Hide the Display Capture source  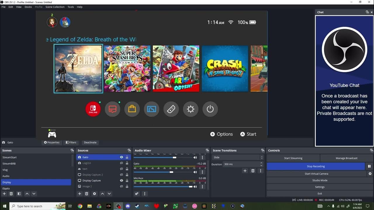click(122, 181)
